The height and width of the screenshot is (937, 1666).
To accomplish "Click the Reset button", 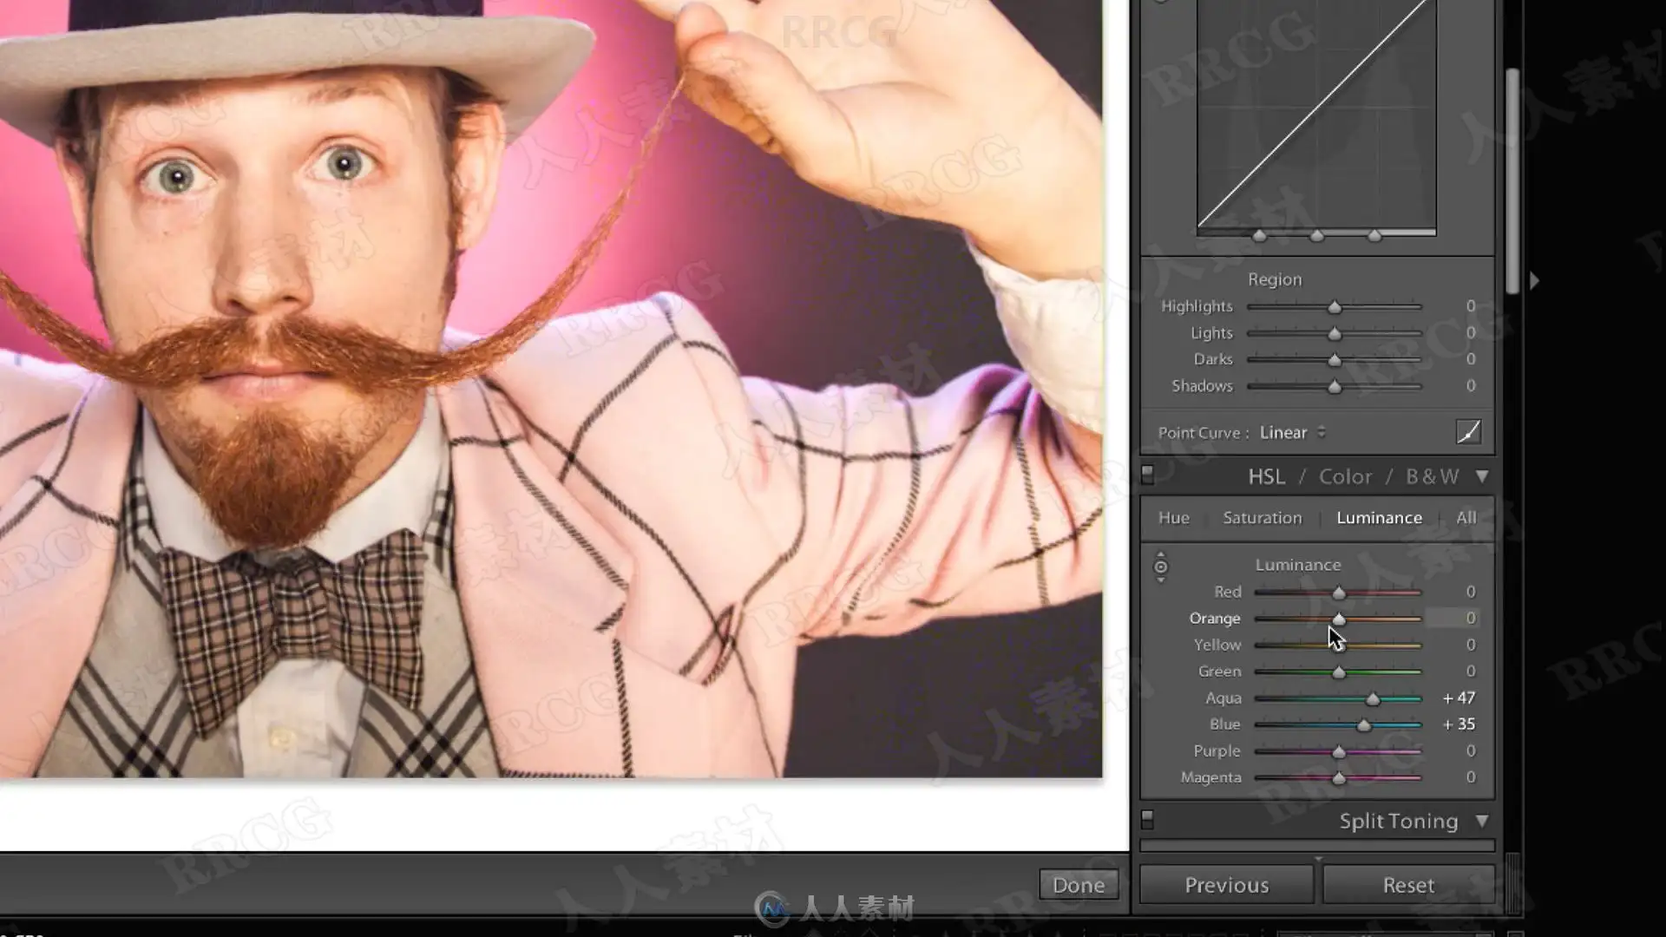I will point(1408,885).
